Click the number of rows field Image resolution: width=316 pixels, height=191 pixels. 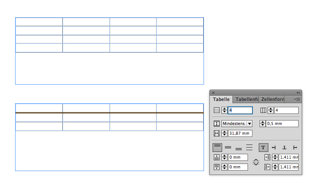pos(240,110)
